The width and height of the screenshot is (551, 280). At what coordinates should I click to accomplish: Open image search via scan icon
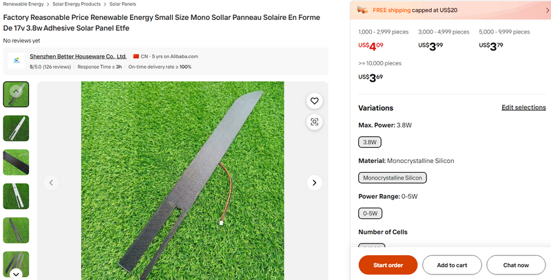coord(314,122)
